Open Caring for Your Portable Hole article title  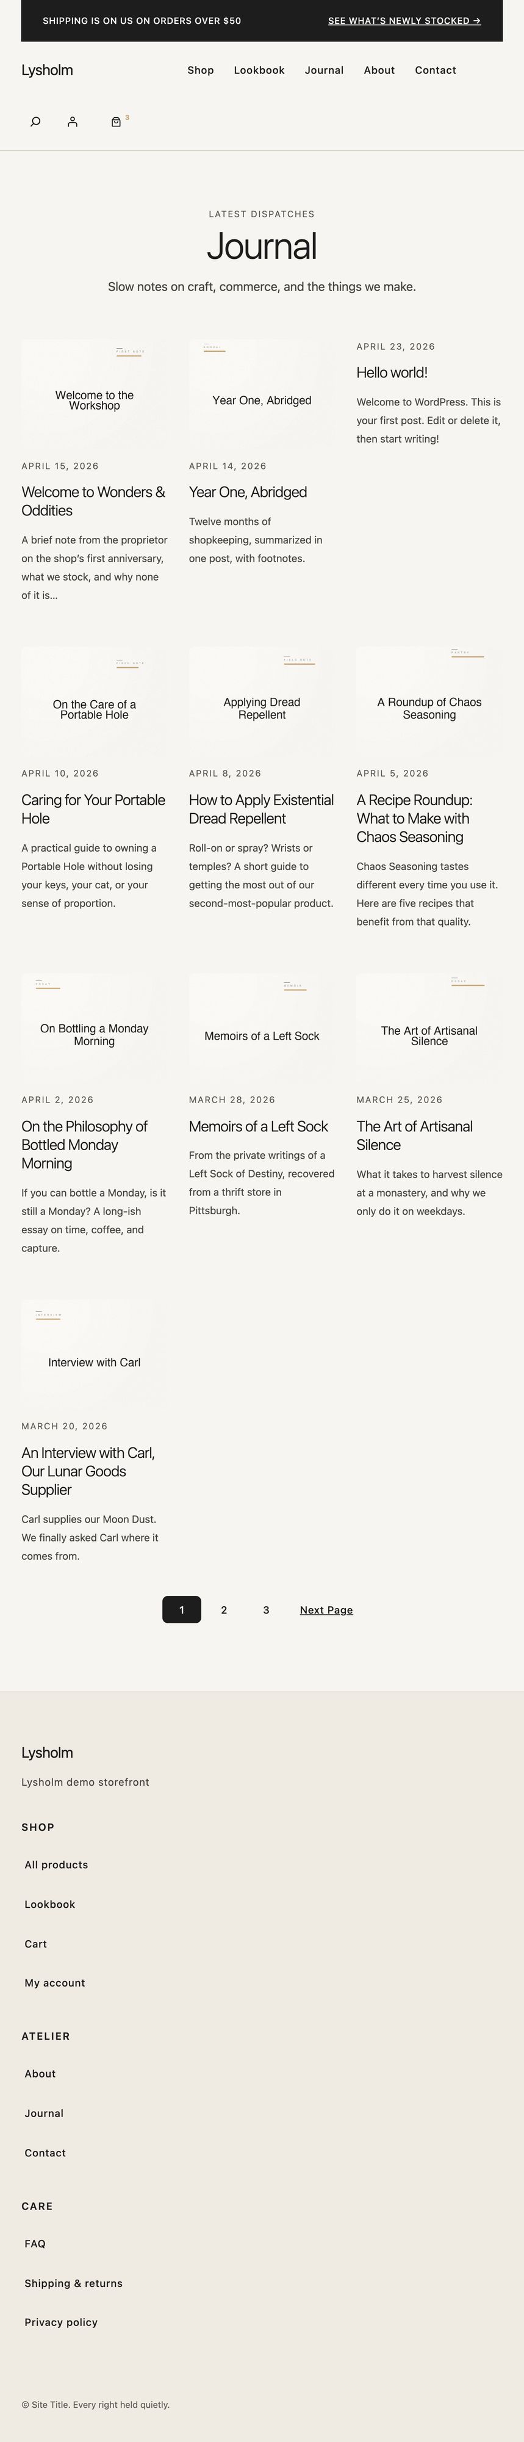[93, 809]
